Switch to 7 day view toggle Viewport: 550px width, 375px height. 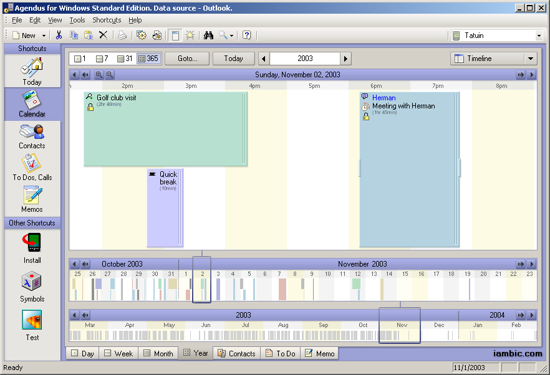coord(102,59)
